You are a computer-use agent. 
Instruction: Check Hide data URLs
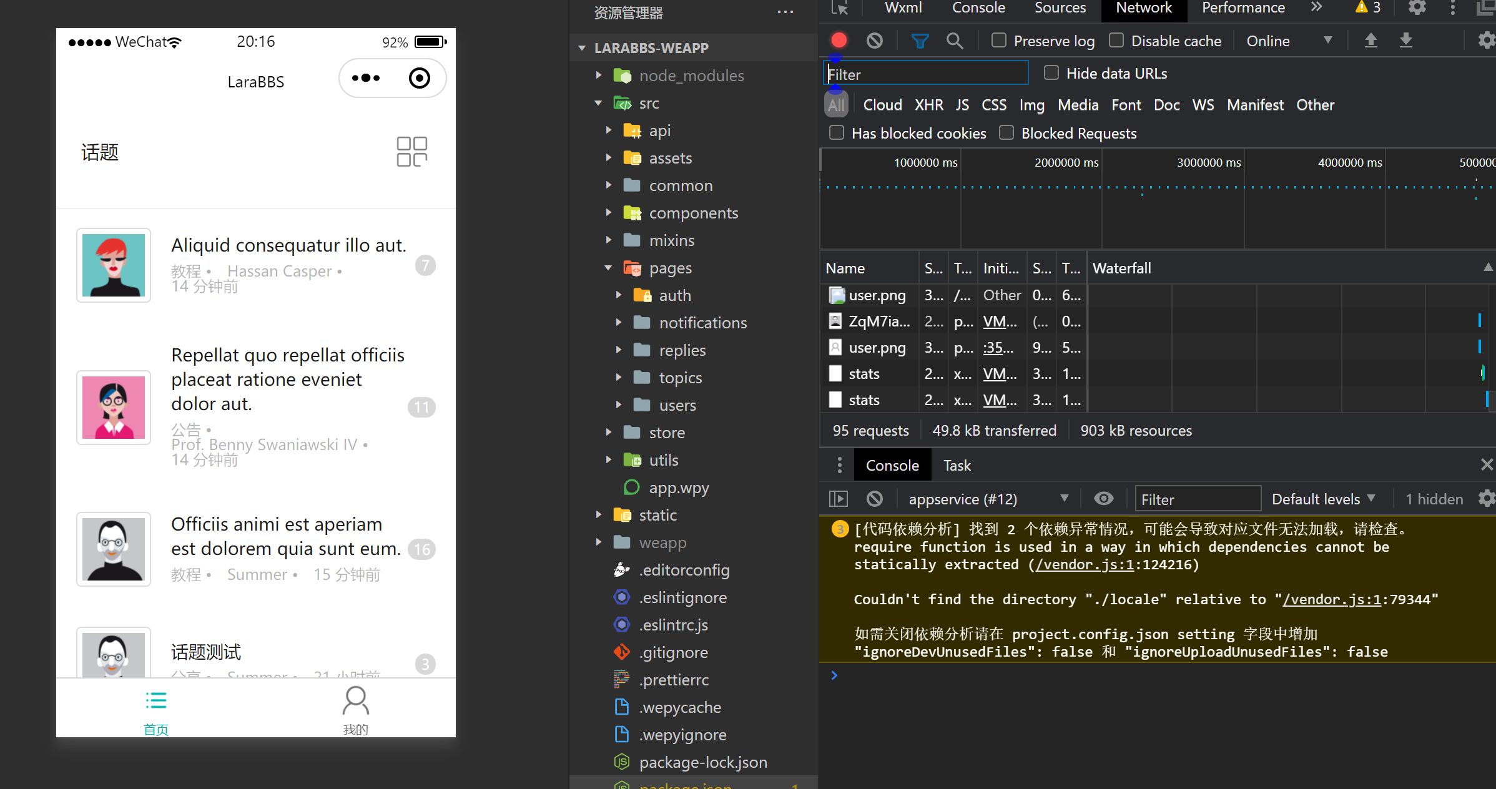click(x=1051, y=73)
